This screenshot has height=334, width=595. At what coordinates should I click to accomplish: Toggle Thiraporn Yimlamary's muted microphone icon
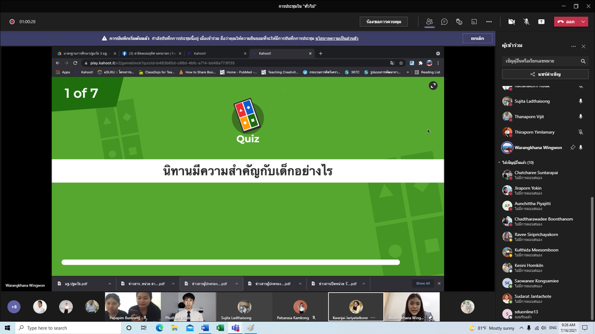click(x=581, y=132)
